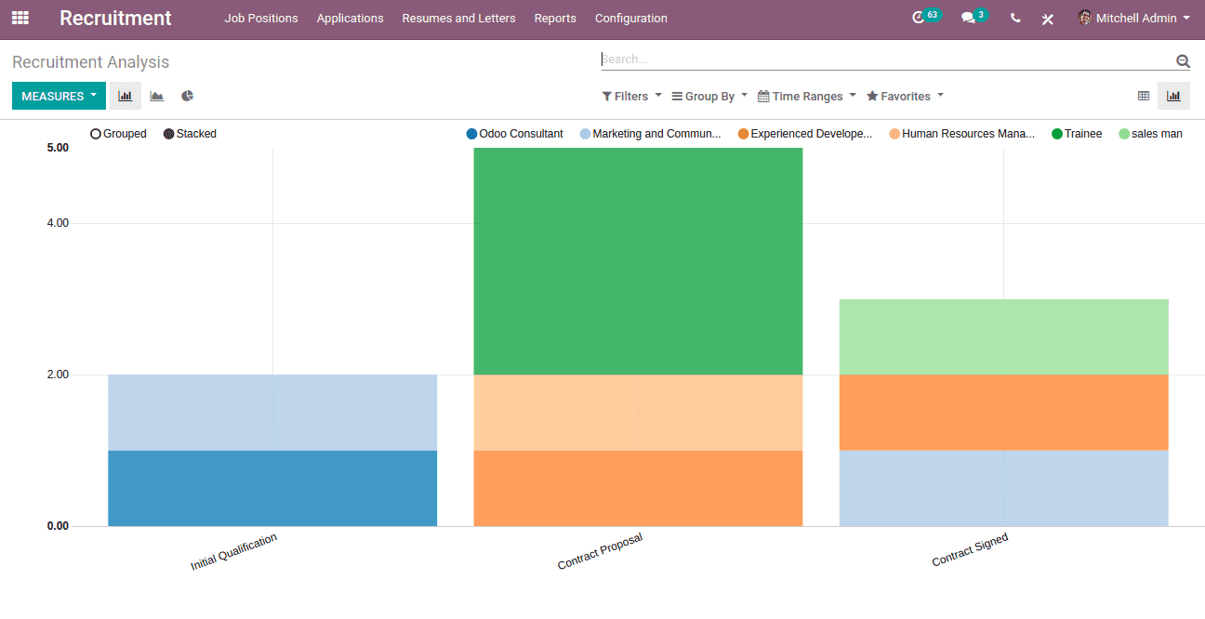Image resolution: width=1205 pixels, height=619 pixels.
Task: Click orange bottom segment of Contract Proposal
Action: 638,488
